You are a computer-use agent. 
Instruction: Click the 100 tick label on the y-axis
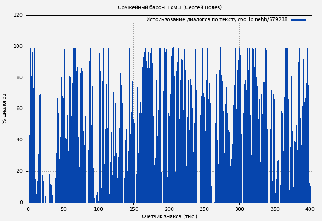(18, 47)
